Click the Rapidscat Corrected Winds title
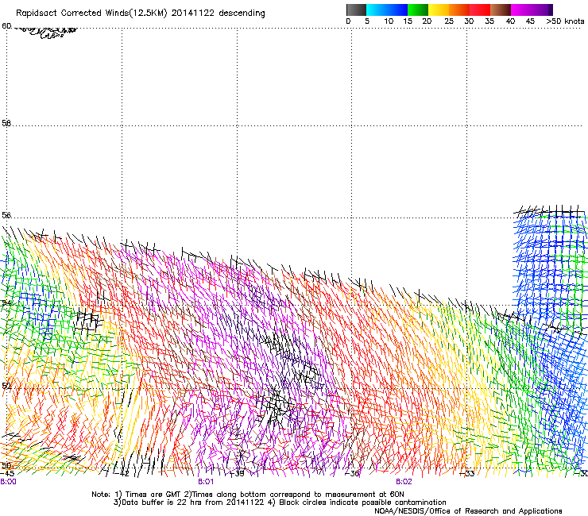588x516 pixels. pos(141,13)
